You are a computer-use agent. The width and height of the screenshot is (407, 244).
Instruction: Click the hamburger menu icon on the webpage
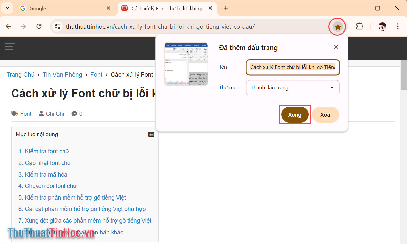10,47
